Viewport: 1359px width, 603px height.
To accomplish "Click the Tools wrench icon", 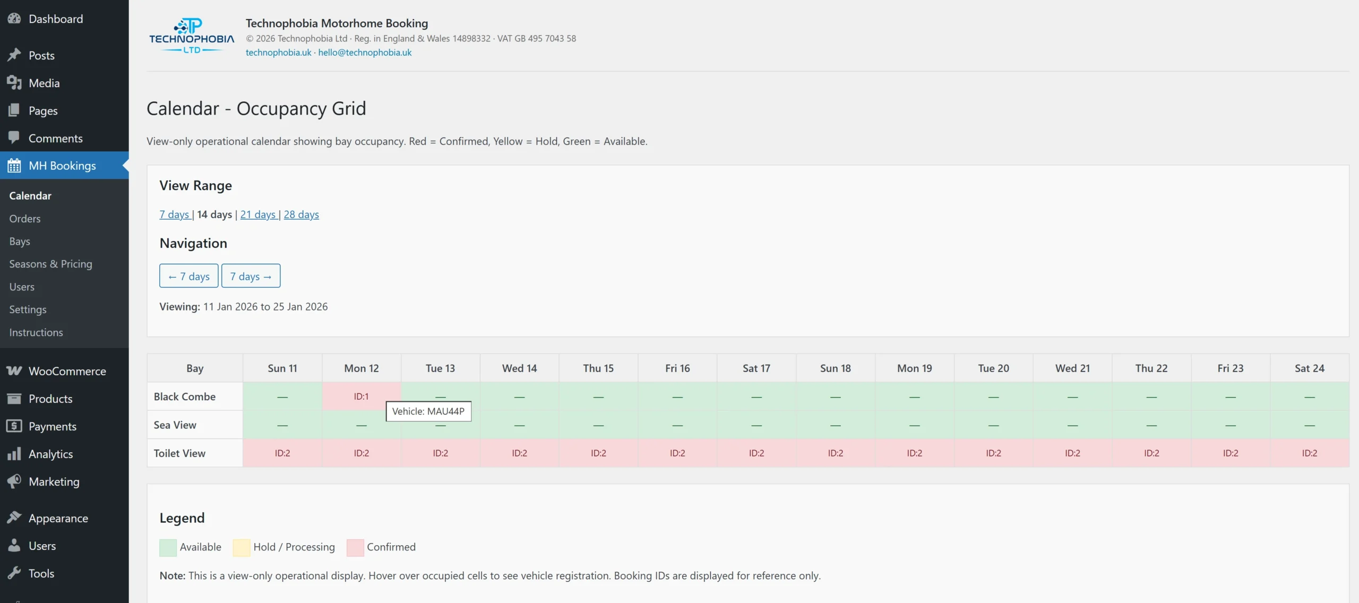I will [14, 573].
